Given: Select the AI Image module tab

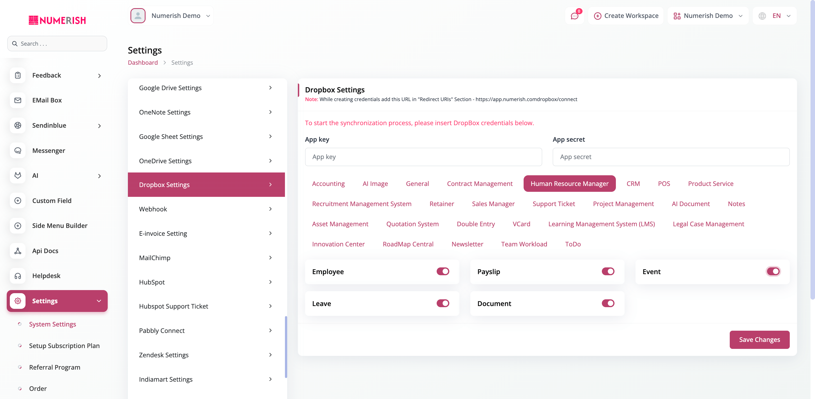Looking at the screenshot, I should coord(375,184).
